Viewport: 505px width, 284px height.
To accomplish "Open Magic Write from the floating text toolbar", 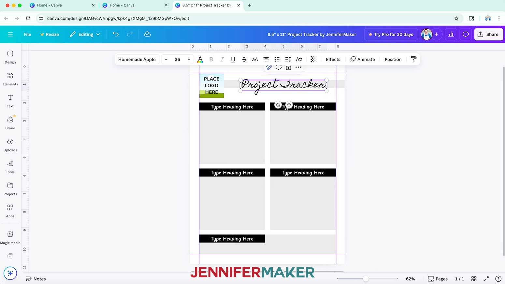I will pyautogui.click(x=269, y=67).
